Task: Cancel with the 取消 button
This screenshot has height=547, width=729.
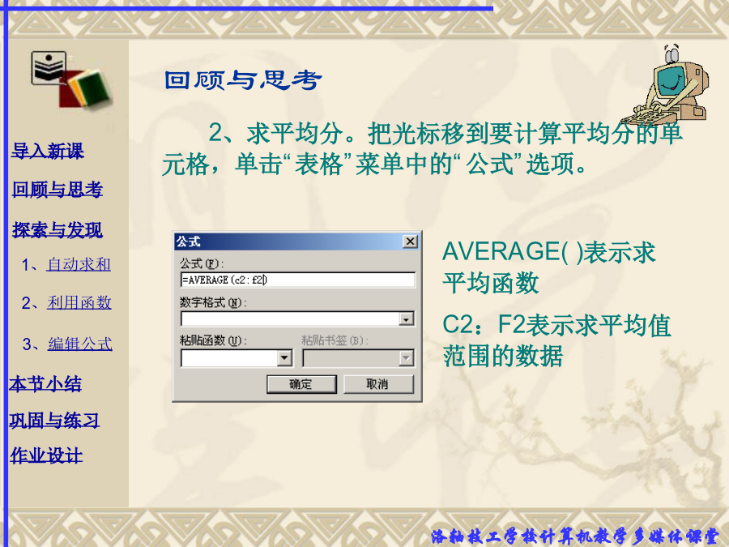Action: coord(378,384)
